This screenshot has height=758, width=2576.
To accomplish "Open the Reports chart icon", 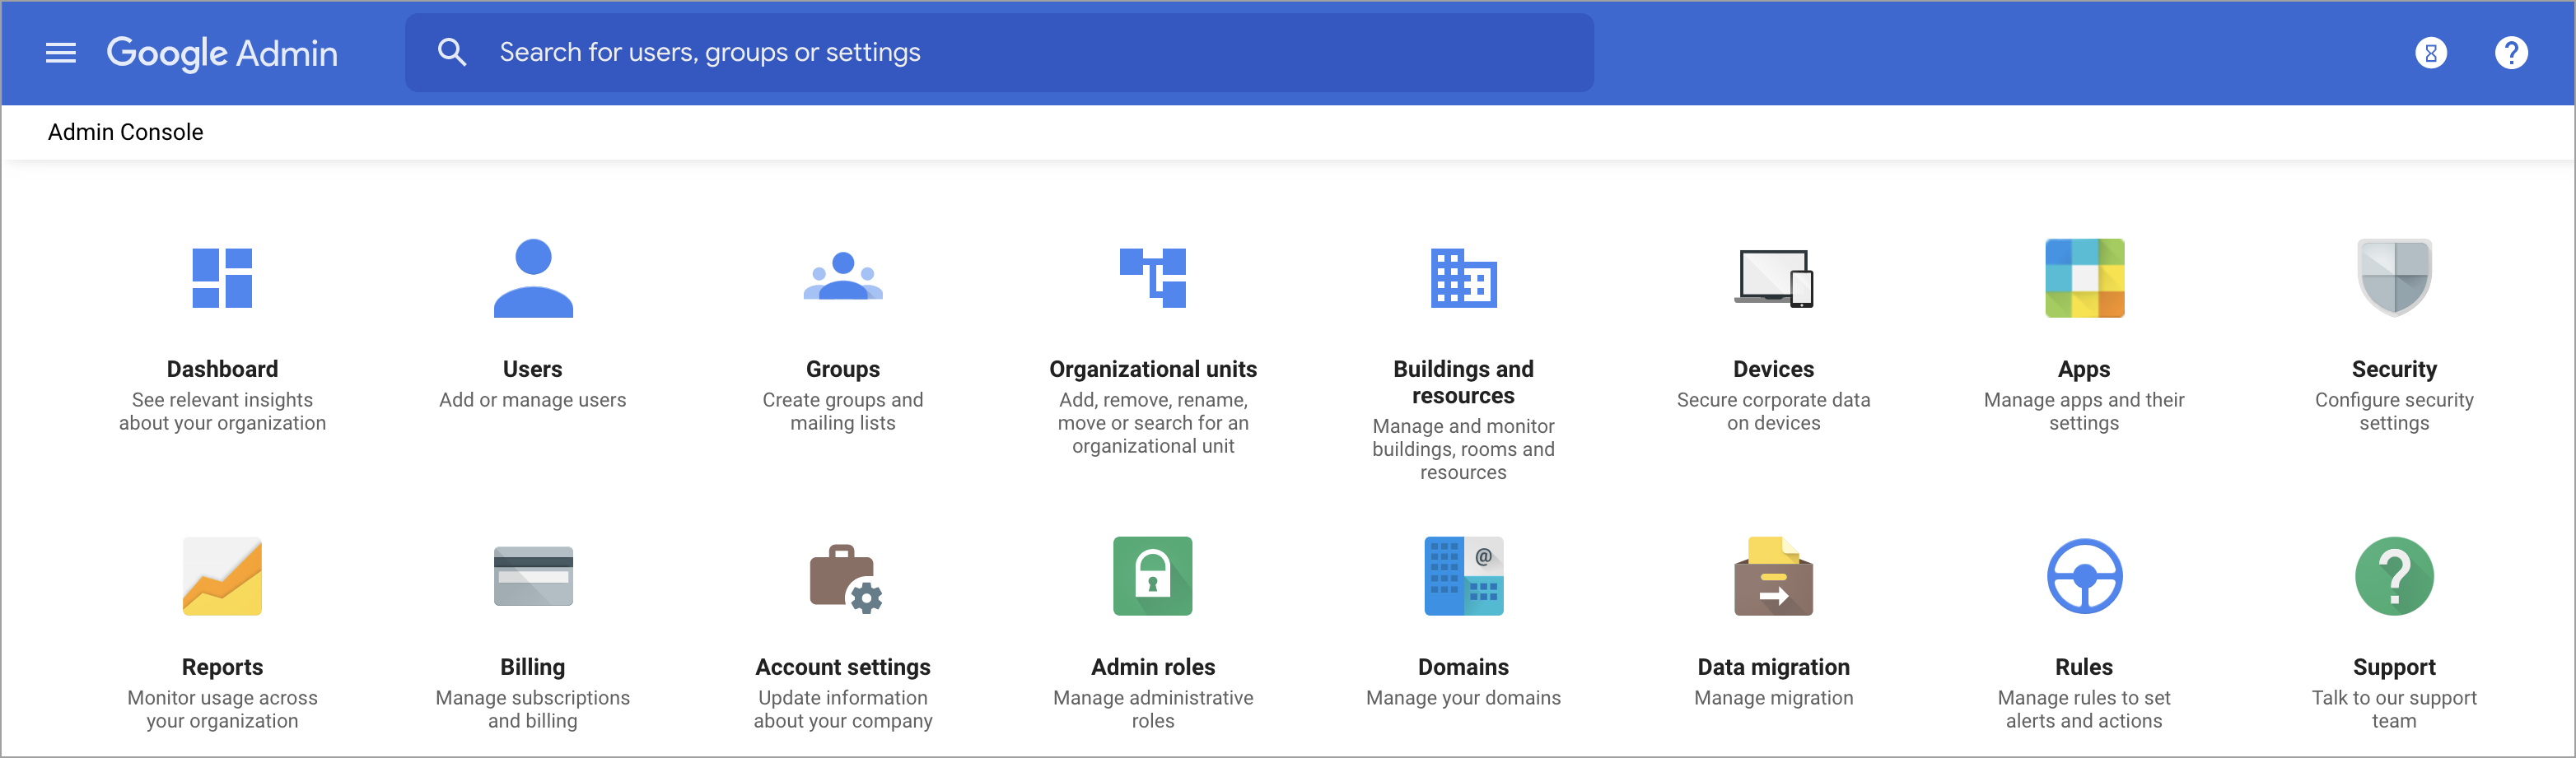I will pyautogui.click(x=222, y=576).
